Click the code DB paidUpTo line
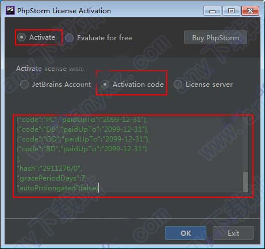 (83, 129)
